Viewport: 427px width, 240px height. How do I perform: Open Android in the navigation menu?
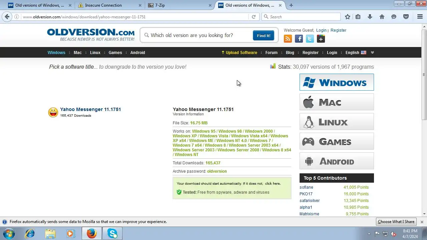point(137,53)
